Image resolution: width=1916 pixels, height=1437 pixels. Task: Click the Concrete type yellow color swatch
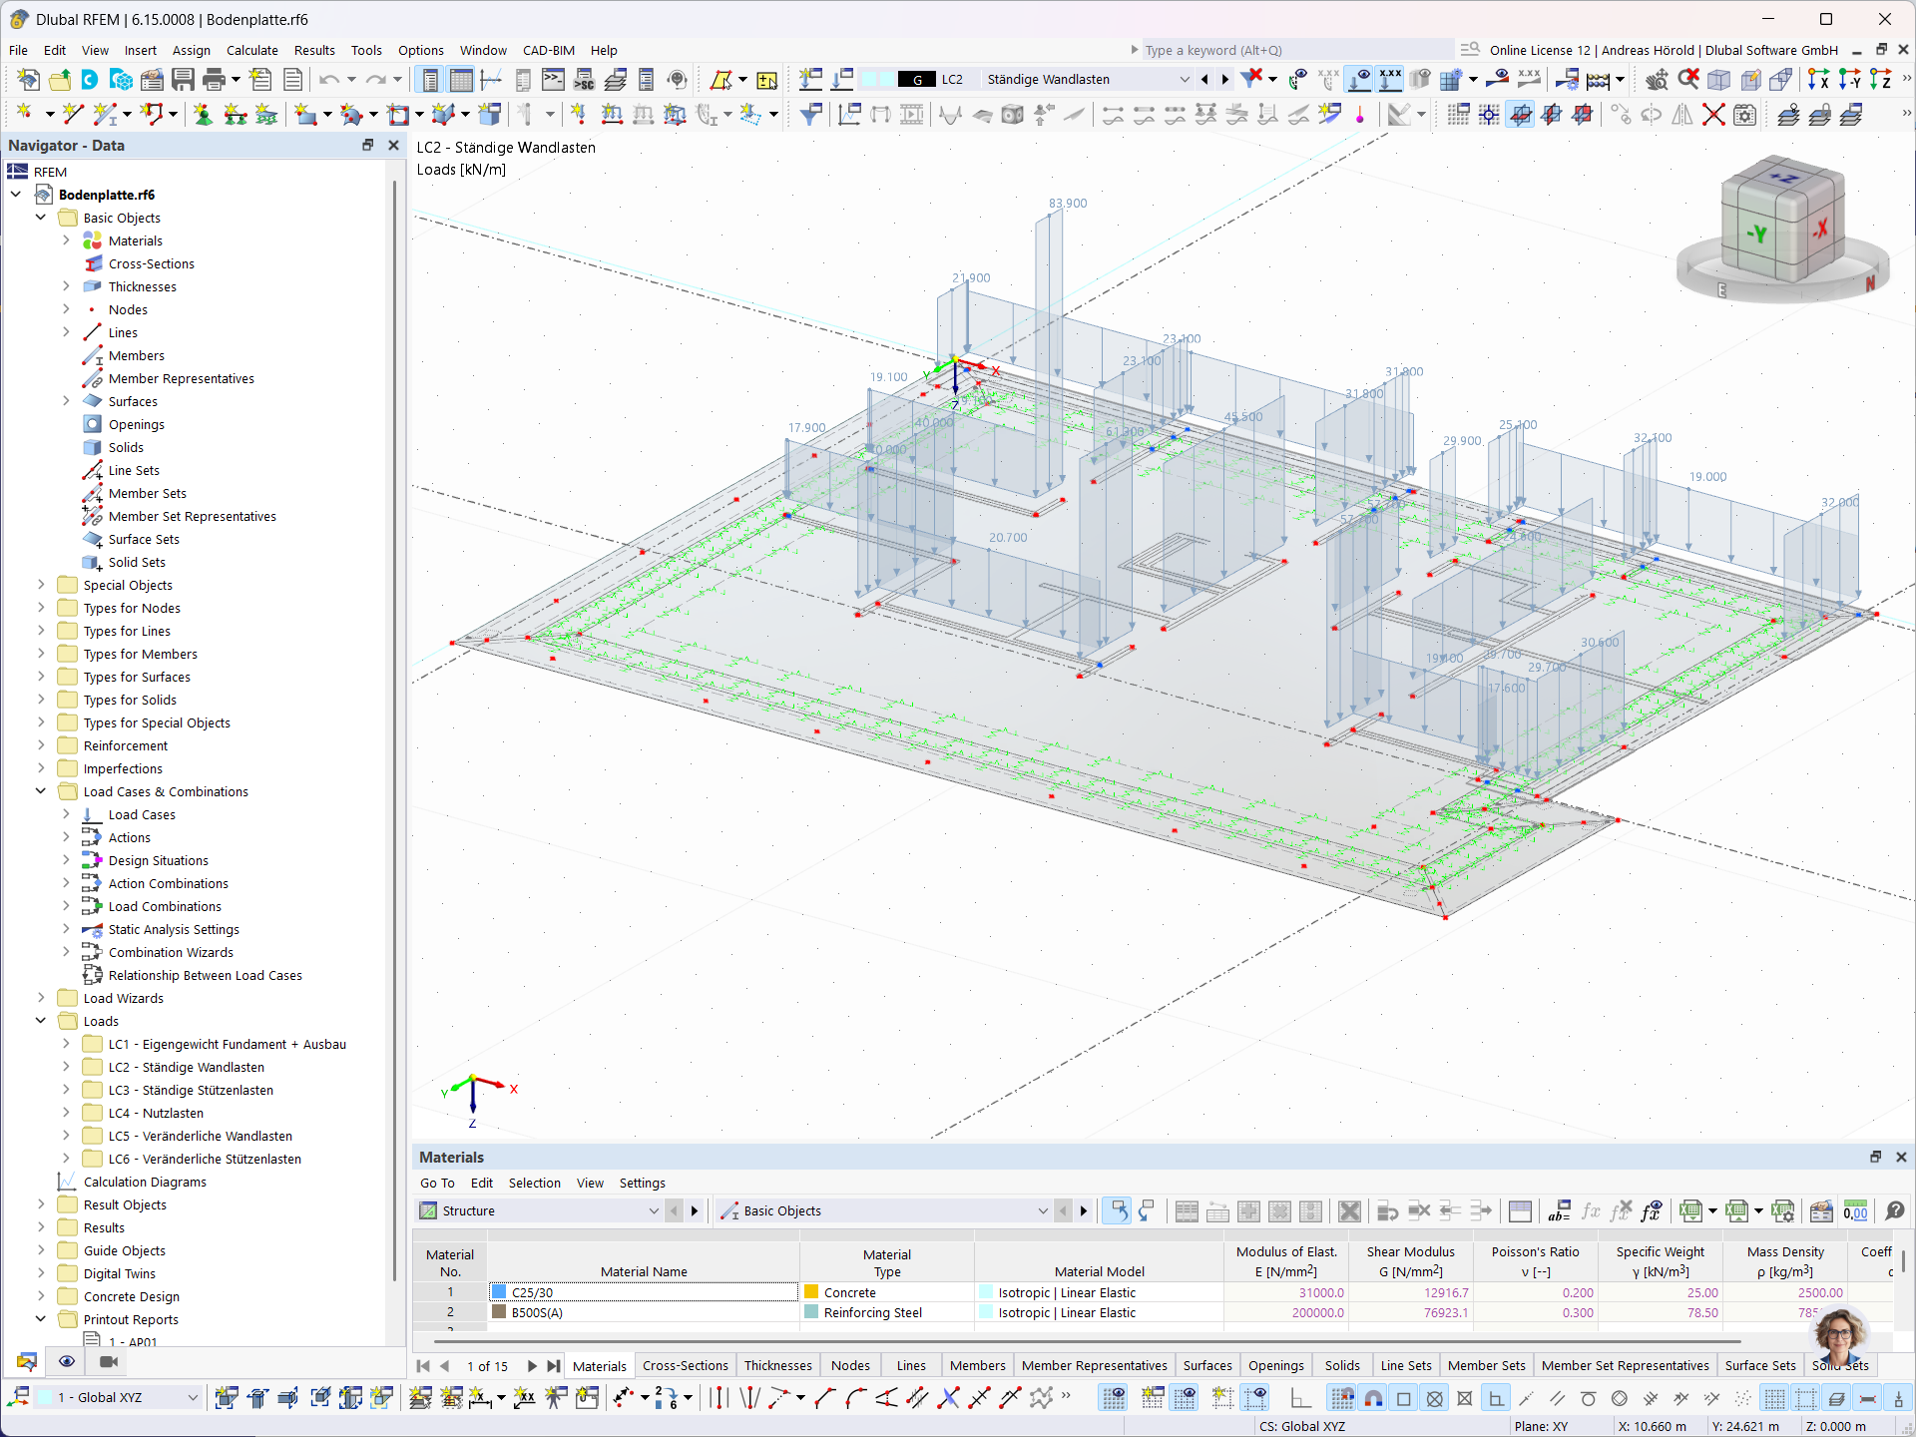(x=811, y=1292)
